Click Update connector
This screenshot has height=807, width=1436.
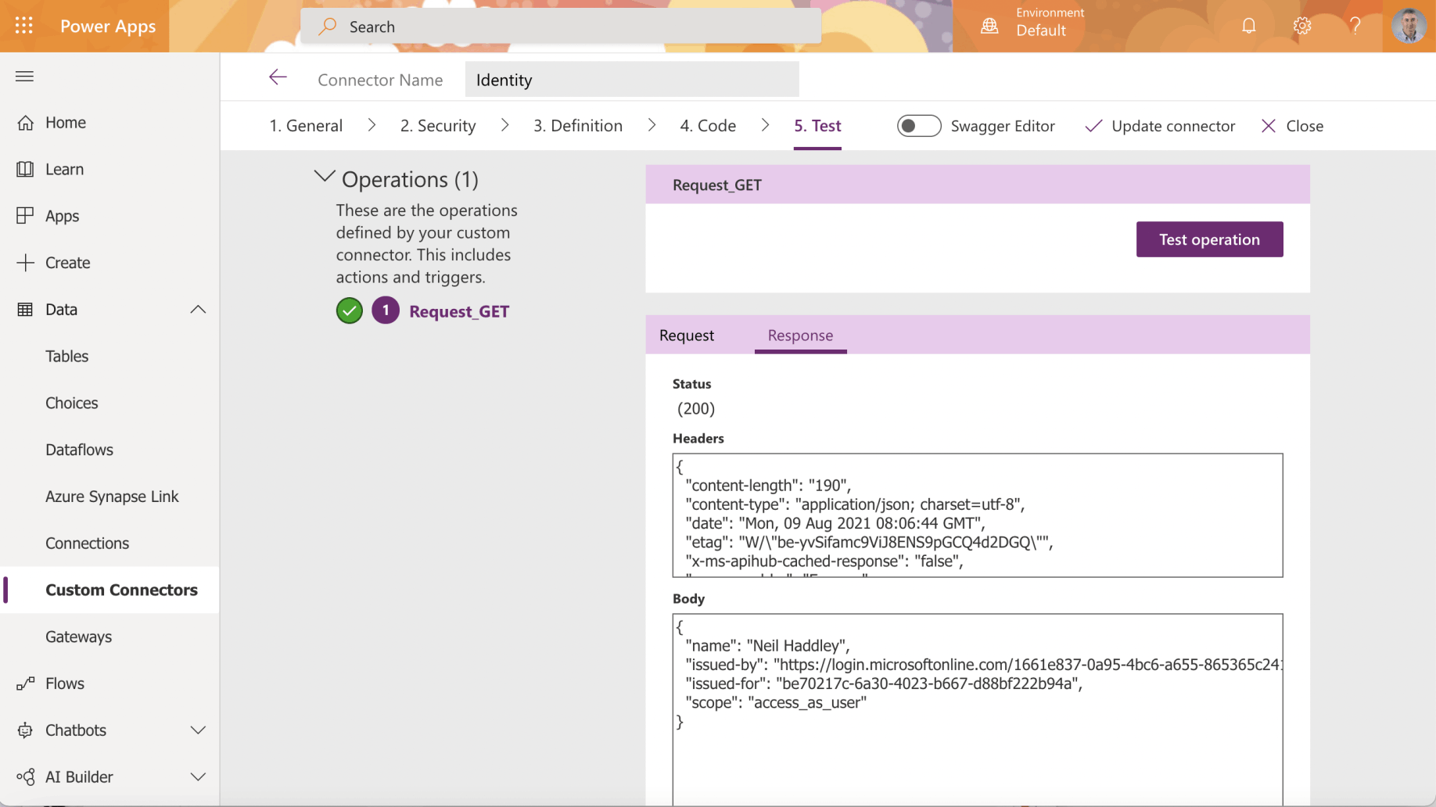[1160, 126]
